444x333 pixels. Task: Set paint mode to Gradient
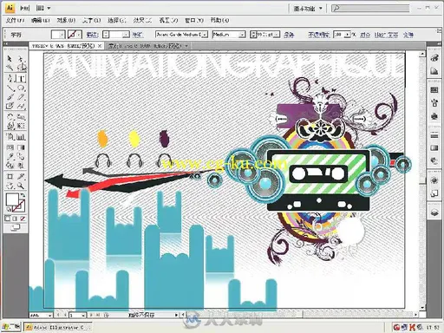(16, 219)
